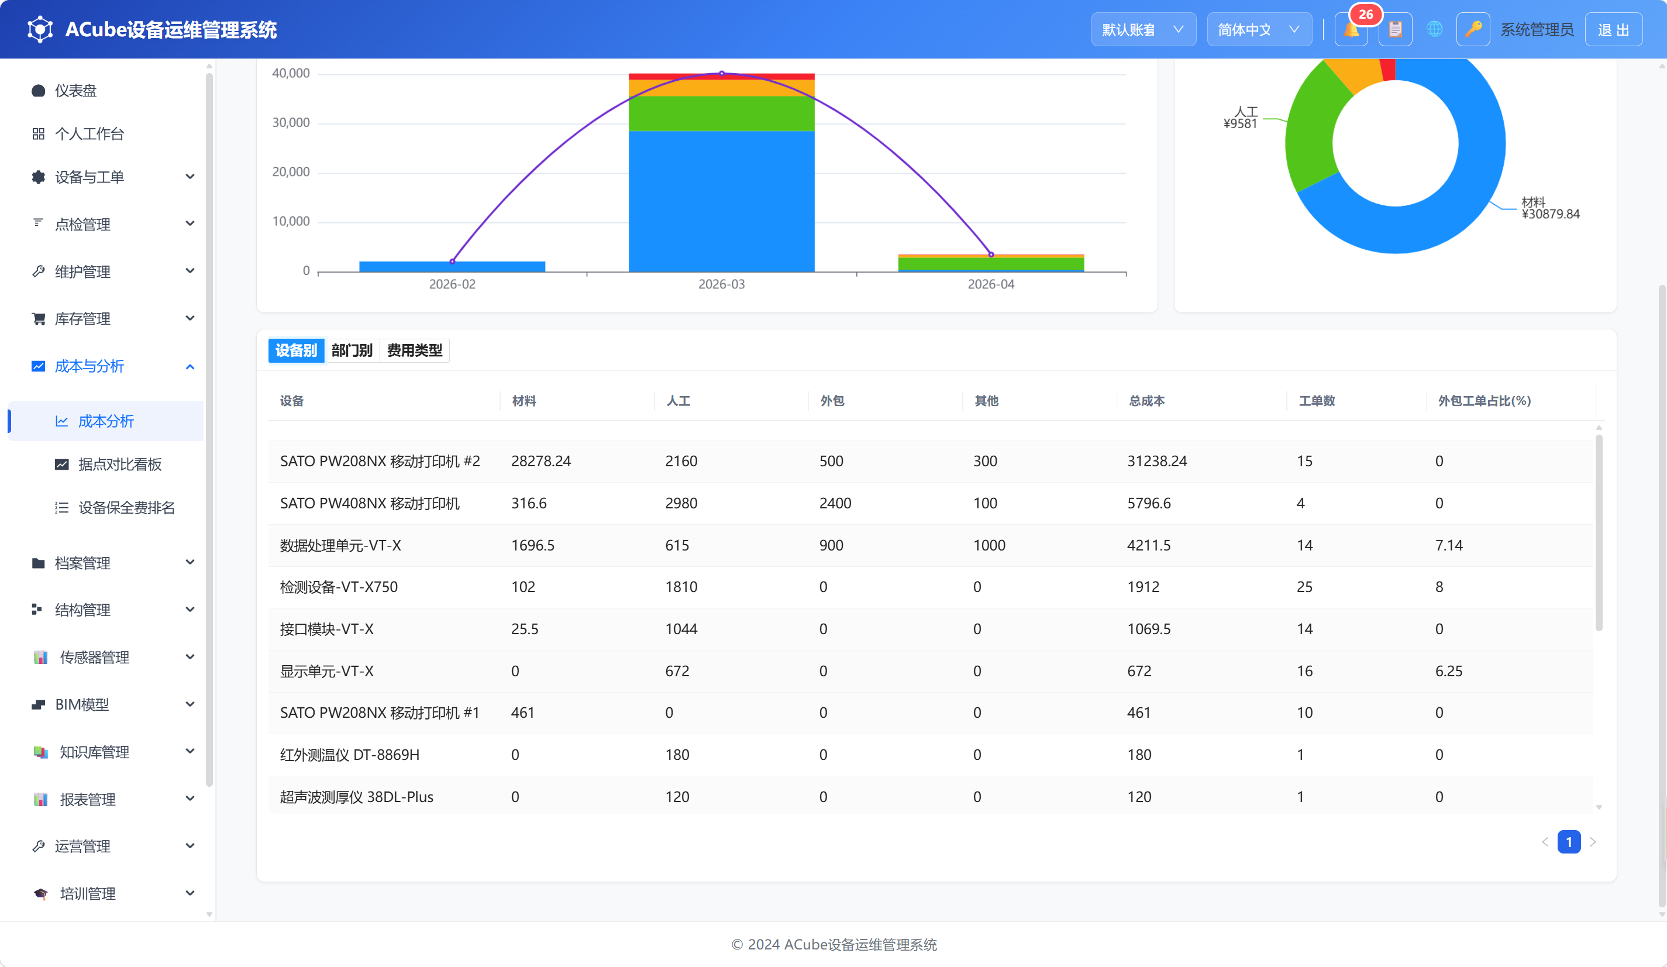
Task: Open the notification bell with 26 alerts
Action: (x=1351, y=30)
